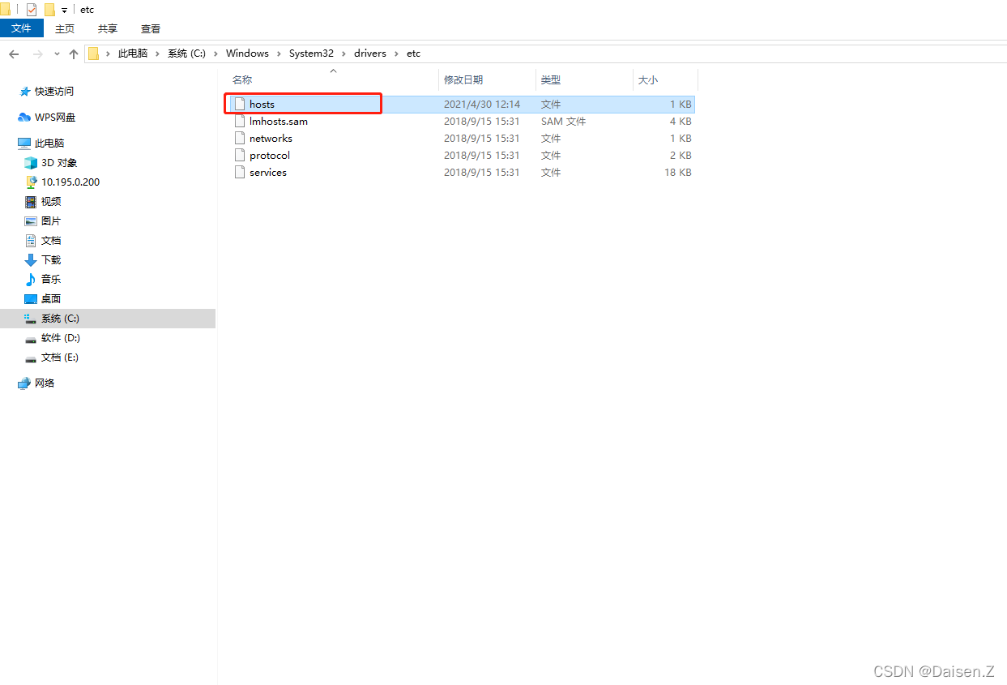Open WPS网盘 in navigation pane
This screenshot has width=1007, height=685.
point(55,118)
